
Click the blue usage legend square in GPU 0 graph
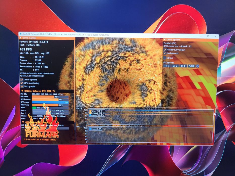[x=90, y=115]
